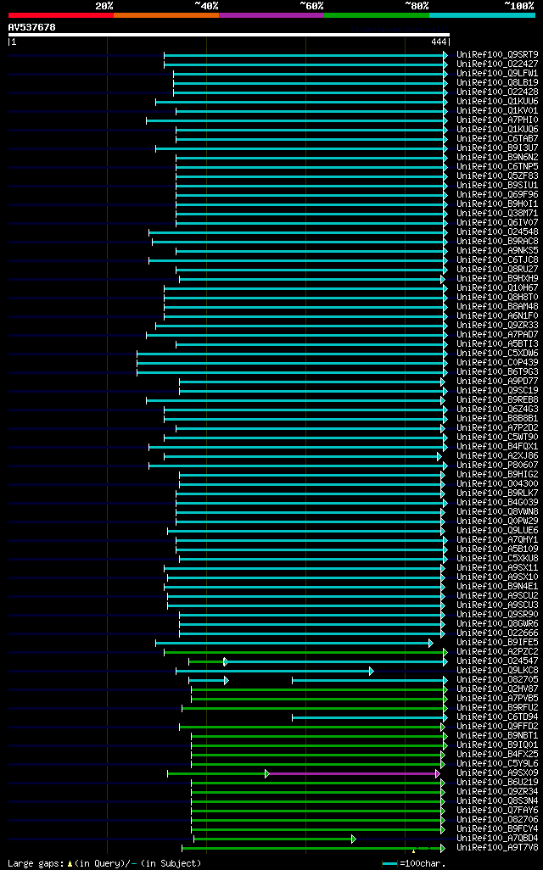Viewport: 543px width, 870px height.
Task: Click the white query sequence bar
Action: point(229,35)
